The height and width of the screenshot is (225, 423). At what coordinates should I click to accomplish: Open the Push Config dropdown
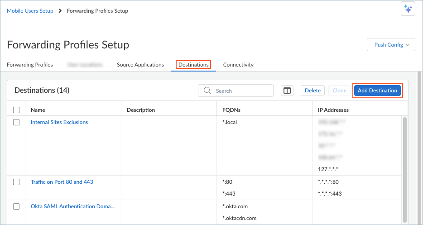tap(391, 45)
